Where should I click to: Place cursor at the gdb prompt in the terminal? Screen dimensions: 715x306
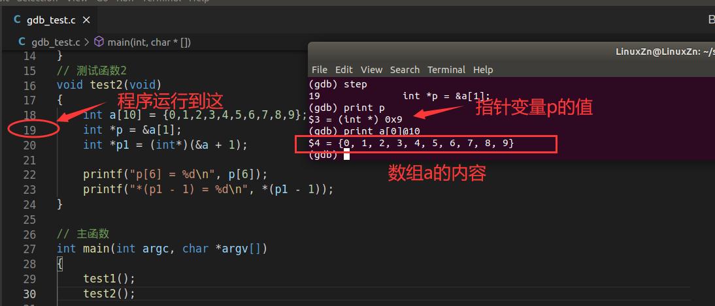(347, 155)
